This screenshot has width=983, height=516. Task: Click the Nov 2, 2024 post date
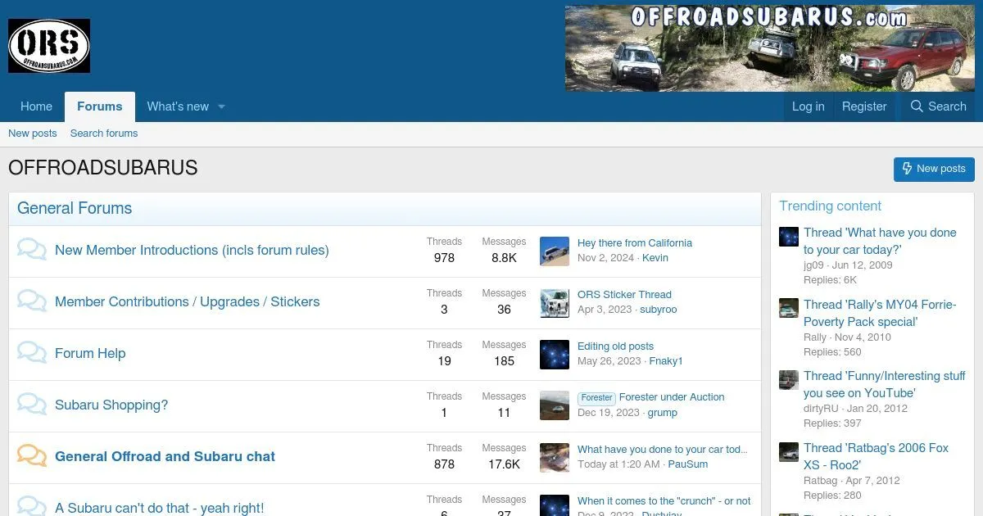[605, 258]
